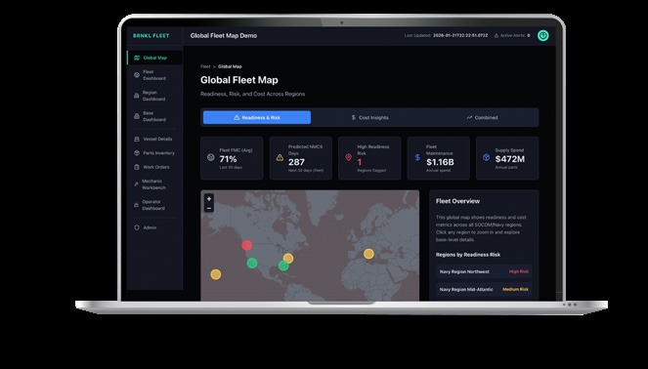Click the Admin shield icon
Viewport: 648px width, 369px height.
[x=137, y=227]
